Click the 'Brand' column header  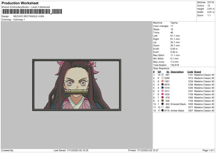coord(198,72)
